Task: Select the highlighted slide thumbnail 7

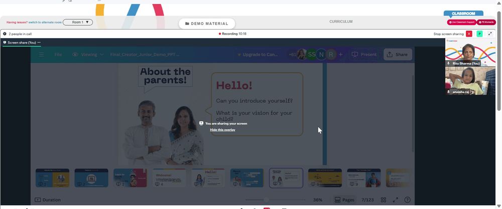Action: click(x=286, y=178)
